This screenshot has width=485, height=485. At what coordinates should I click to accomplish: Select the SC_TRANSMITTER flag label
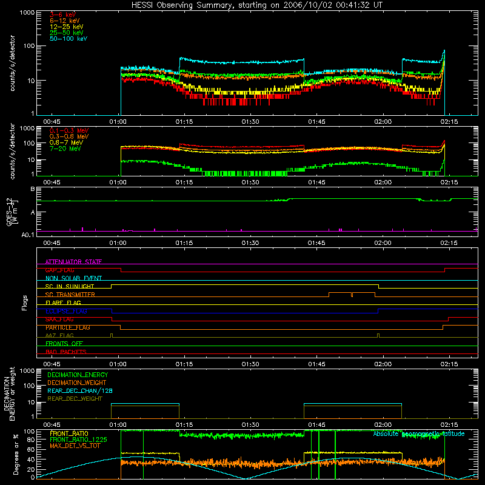(x=70, y=295)
